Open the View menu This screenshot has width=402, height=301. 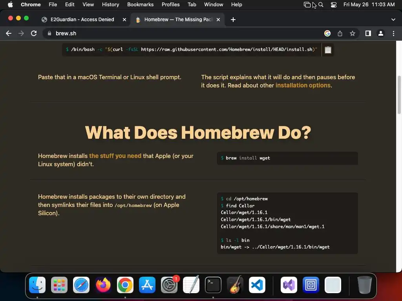pos(88,4)
